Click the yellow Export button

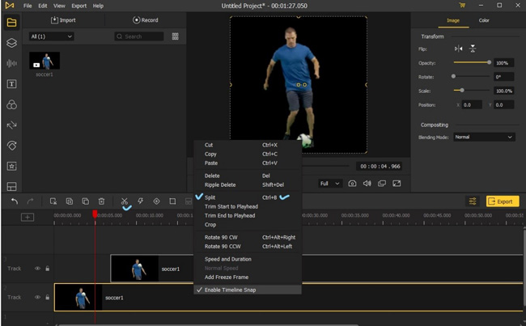[x=503, y=201]
